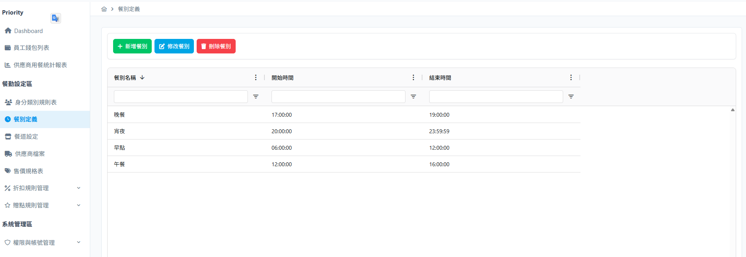746x257 pixels.
Task: Select the 午餐 table row
Action: [344, 164]
